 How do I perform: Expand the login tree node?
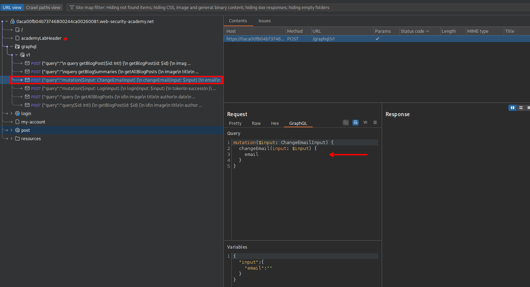click(12, 113)
